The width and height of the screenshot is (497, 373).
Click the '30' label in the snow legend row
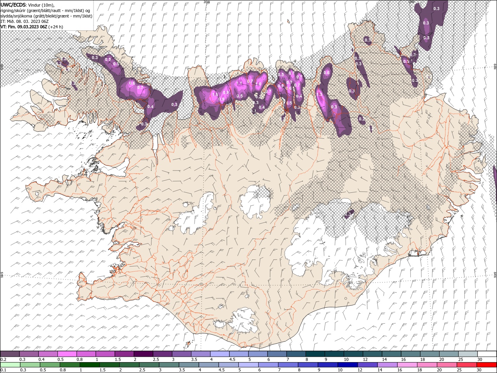pos(480,359)
